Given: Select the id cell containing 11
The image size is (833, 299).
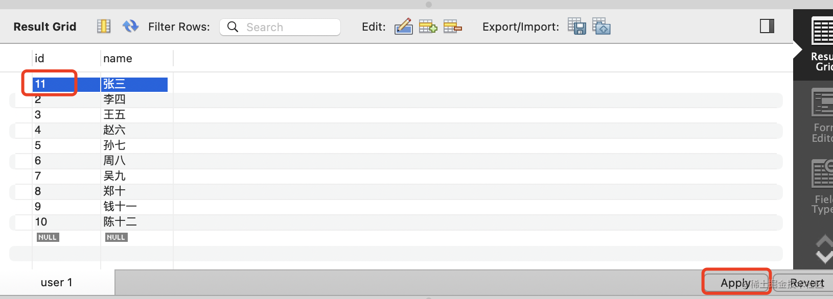Looking at the screenshot, I should tap(66, 84).
